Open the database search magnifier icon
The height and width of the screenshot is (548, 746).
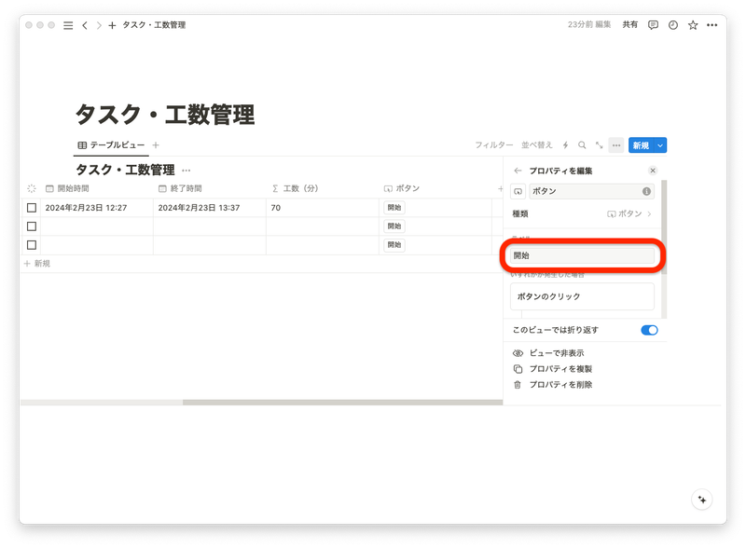click(x=583, y=145)
